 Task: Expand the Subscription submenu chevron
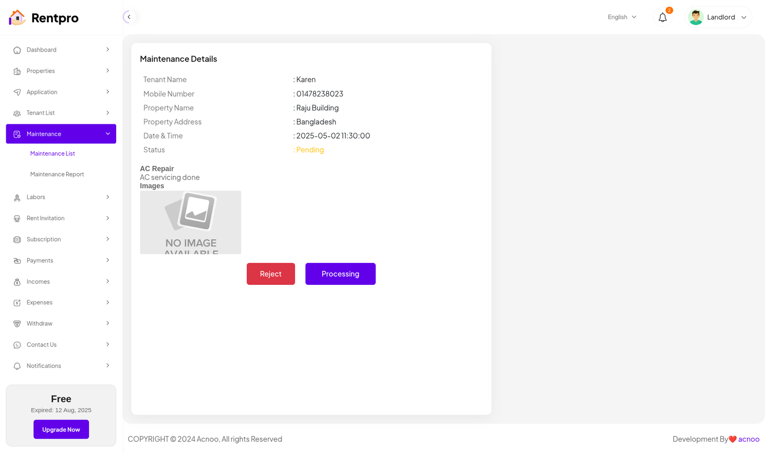[108, 239]
